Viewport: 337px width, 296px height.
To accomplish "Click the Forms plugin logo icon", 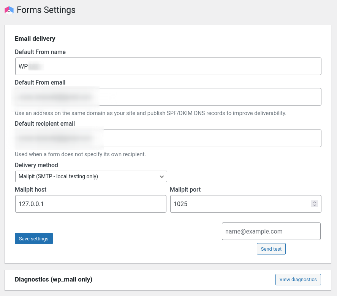I will (x=9, y=10).
